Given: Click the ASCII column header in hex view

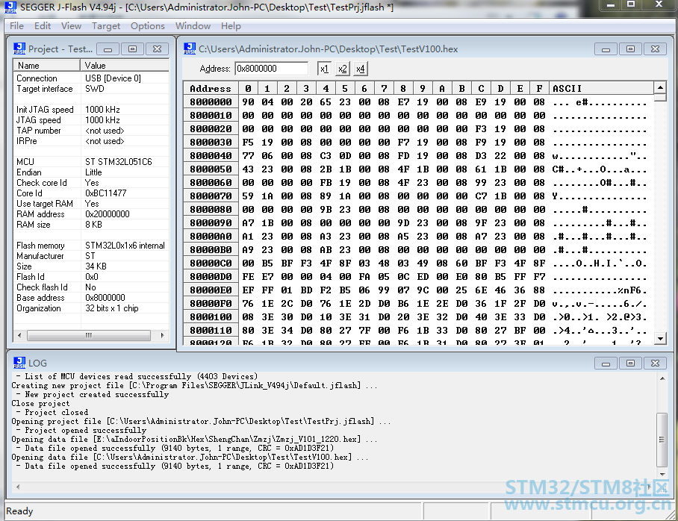Looking at the screenshot, I should click(602, 88).
